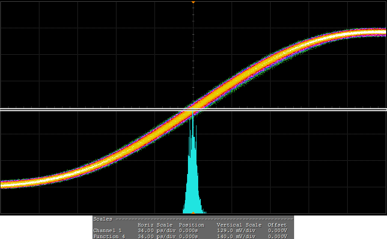This screenshot has width=387, height=239.
Task: Click the Horiz Scale column header
Action: tap(155, 225)
